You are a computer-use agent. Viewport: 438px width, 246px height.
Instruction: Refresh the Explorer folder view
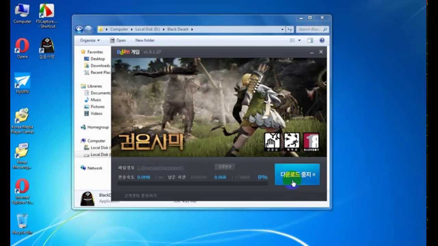pos(289,29)
